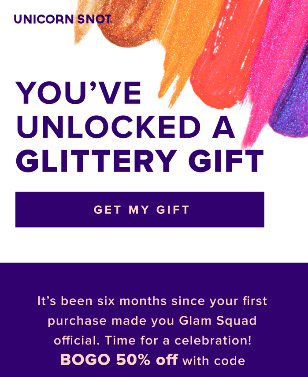Click the GET MY GIFT button

pos(140,210)
